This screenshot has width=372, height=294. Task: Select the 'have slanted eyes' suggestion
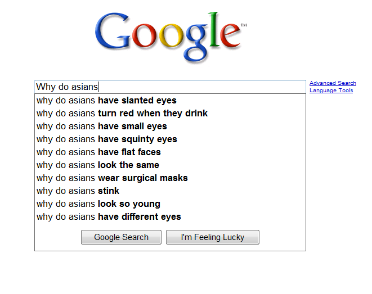170,101
